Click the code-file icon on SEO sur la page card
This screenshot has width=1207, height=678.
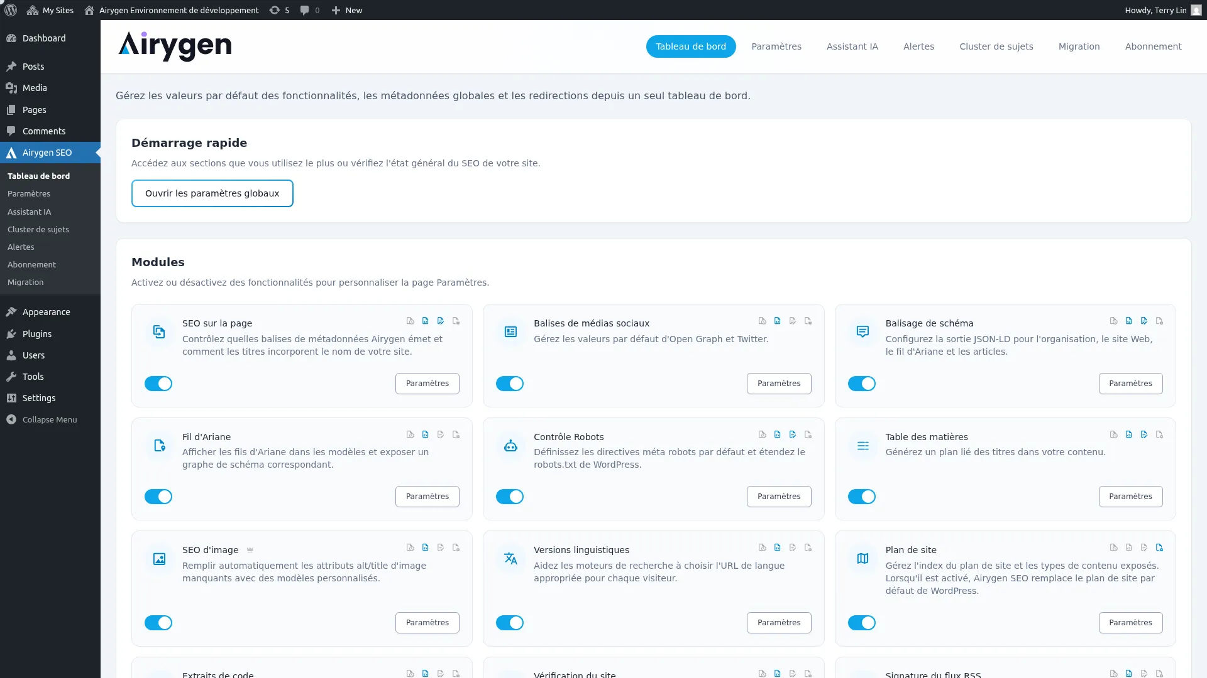(x=426, y=321)
